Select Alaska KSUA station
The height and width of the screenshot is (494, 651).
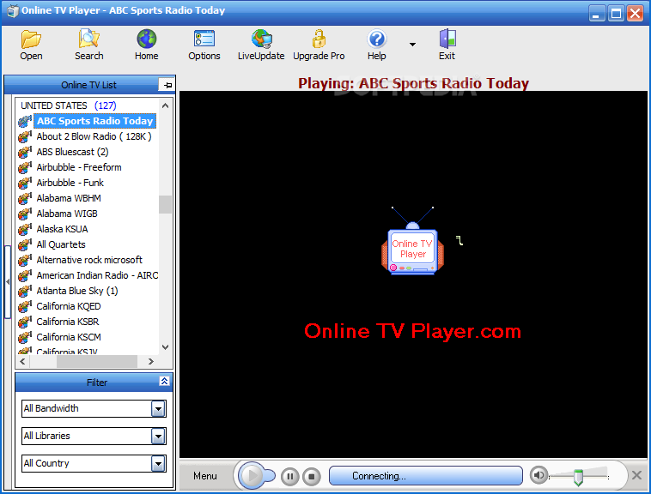tap(63, 229)
